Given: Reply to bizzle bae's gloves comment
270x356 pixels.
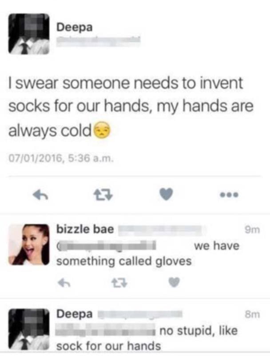Looking at the screenshot, I should click(64, 283).
